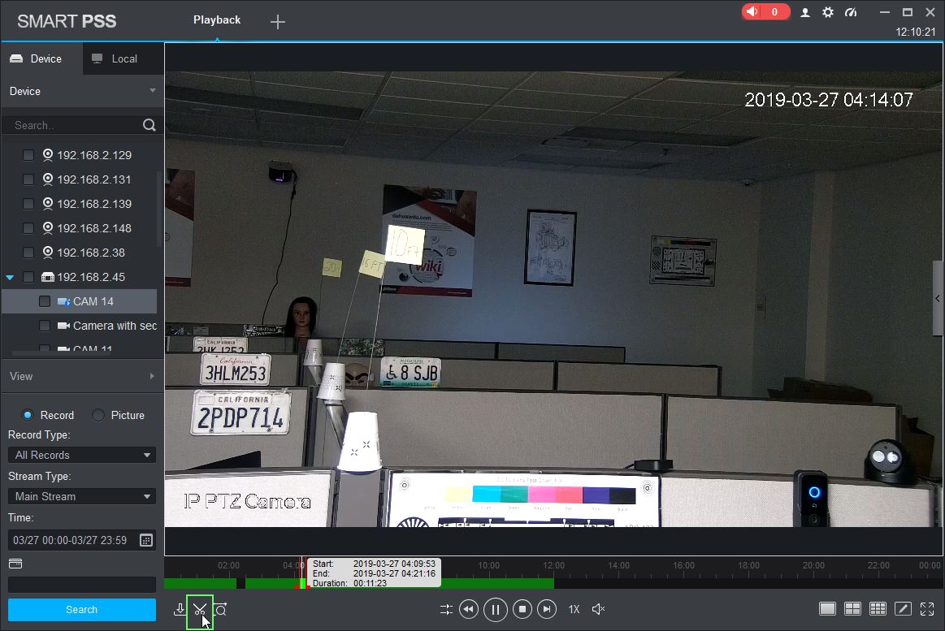Open custom split layout icon
Viewport: 945px width, 631px height.
[x=903, y=609]
